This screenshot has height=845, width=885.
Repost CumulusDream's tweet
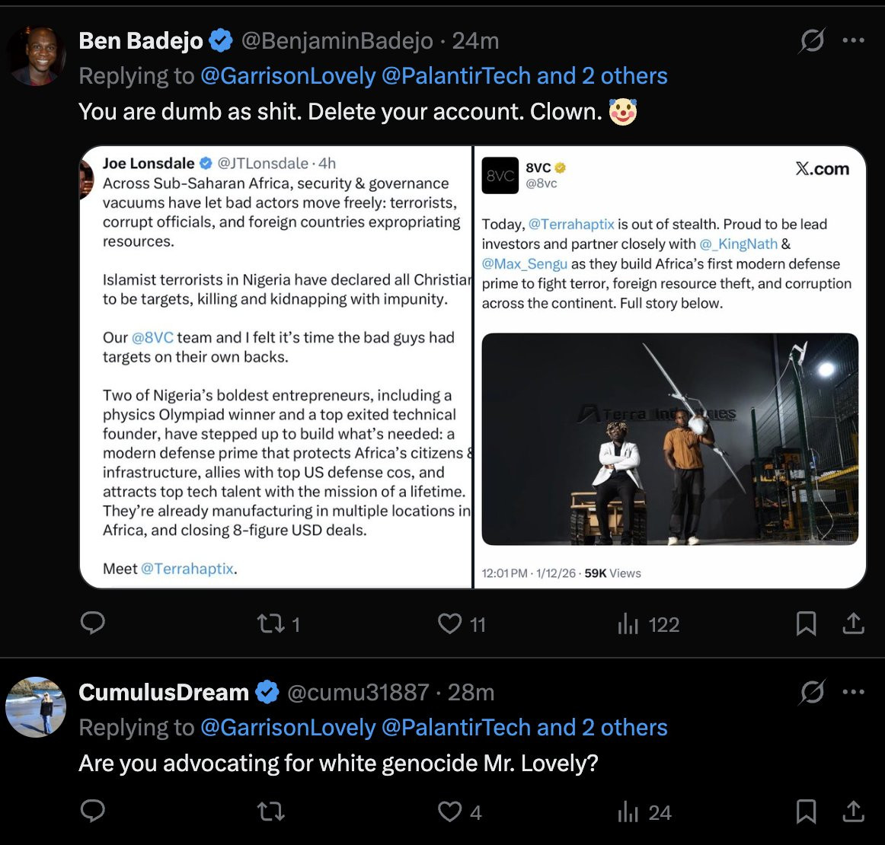(270, 812)
